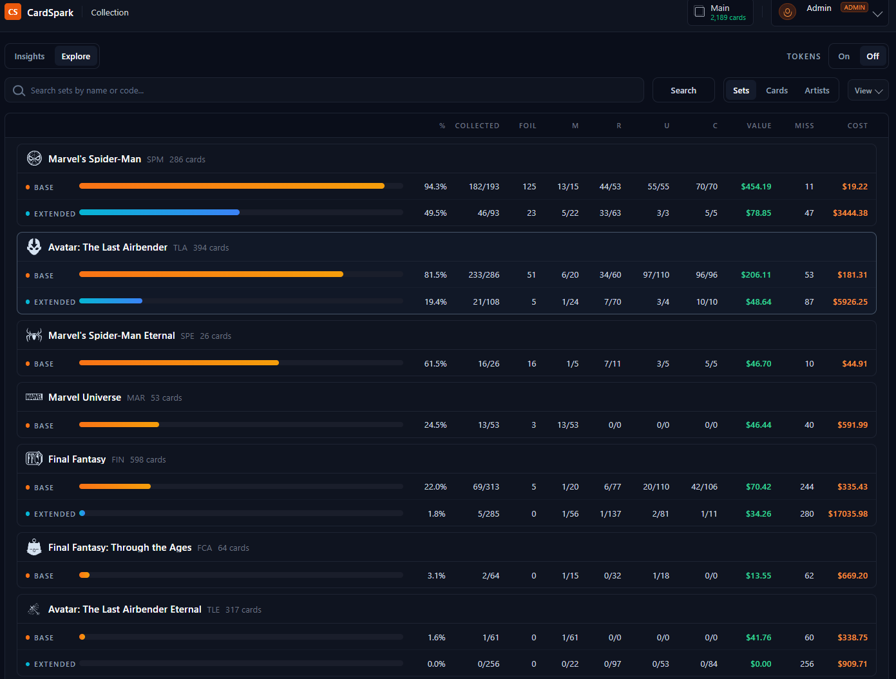Click Final Fantasy: Through the Ages icon
The height and width of the screenshot is (679, 896).
[34, 547]
